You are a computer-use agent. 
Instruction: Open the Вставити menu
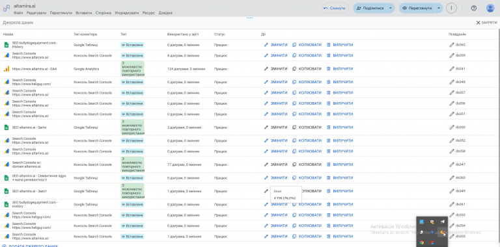(x=84, y=13)
